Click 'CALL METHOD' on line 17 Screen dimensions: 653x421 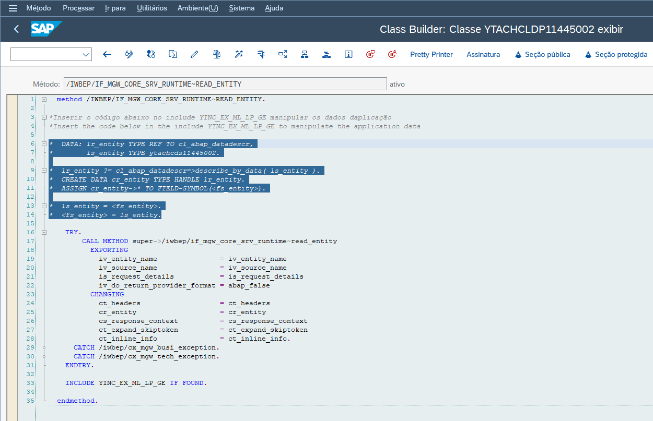click(105, 241)
